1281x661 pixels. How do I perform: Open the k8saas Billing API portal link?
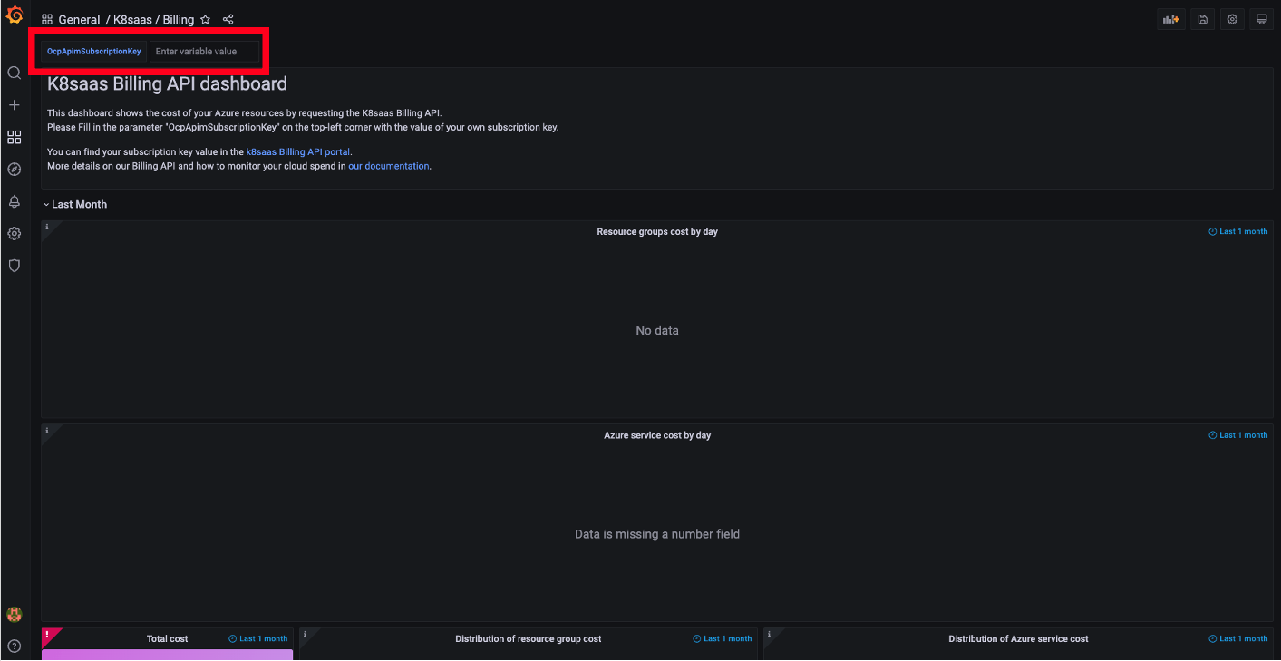pos(297,152)
